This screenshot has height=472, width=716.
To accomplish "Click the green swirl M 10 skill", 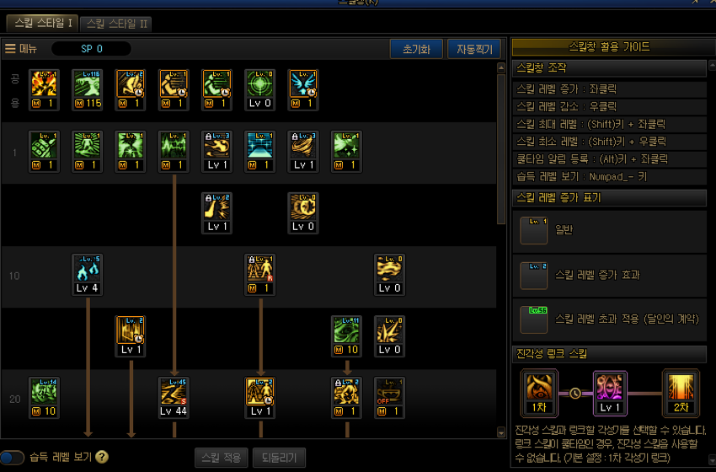I will pyautogui.click(x=346, y=336).
